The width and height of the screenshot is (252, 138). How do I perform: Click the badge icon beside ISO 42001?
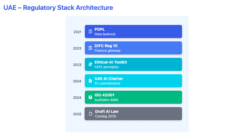point(90,97)
